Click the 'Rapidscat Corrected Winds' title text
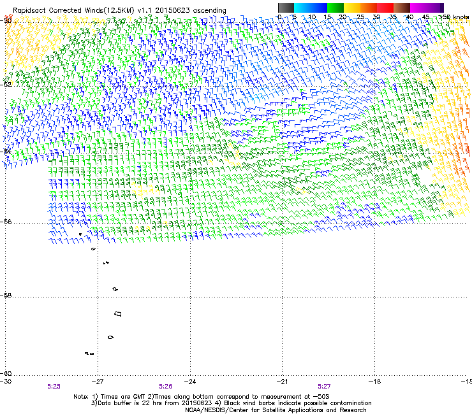Screen dimensions: 472x414 119,10
